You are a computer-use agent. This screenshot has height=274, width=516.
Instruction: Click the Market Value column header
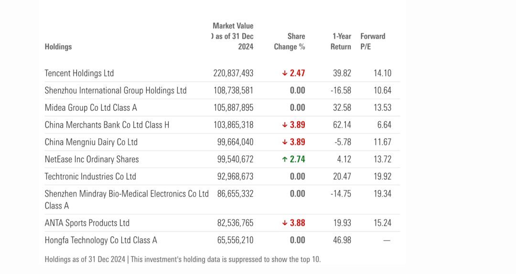[233, 36]
